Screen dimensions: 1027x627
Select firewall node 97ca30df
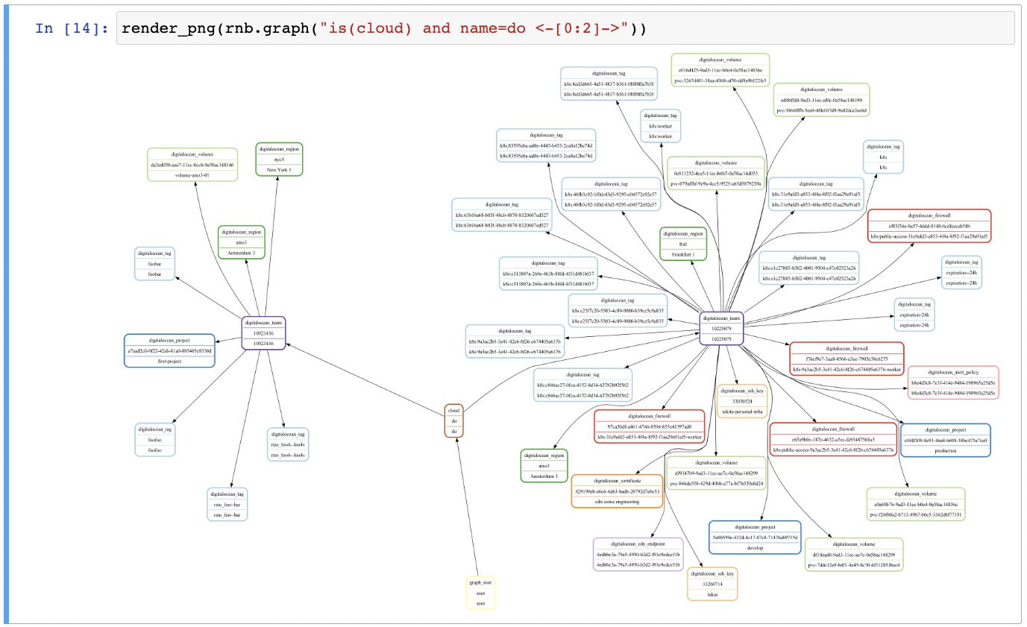tap(649, 426)
